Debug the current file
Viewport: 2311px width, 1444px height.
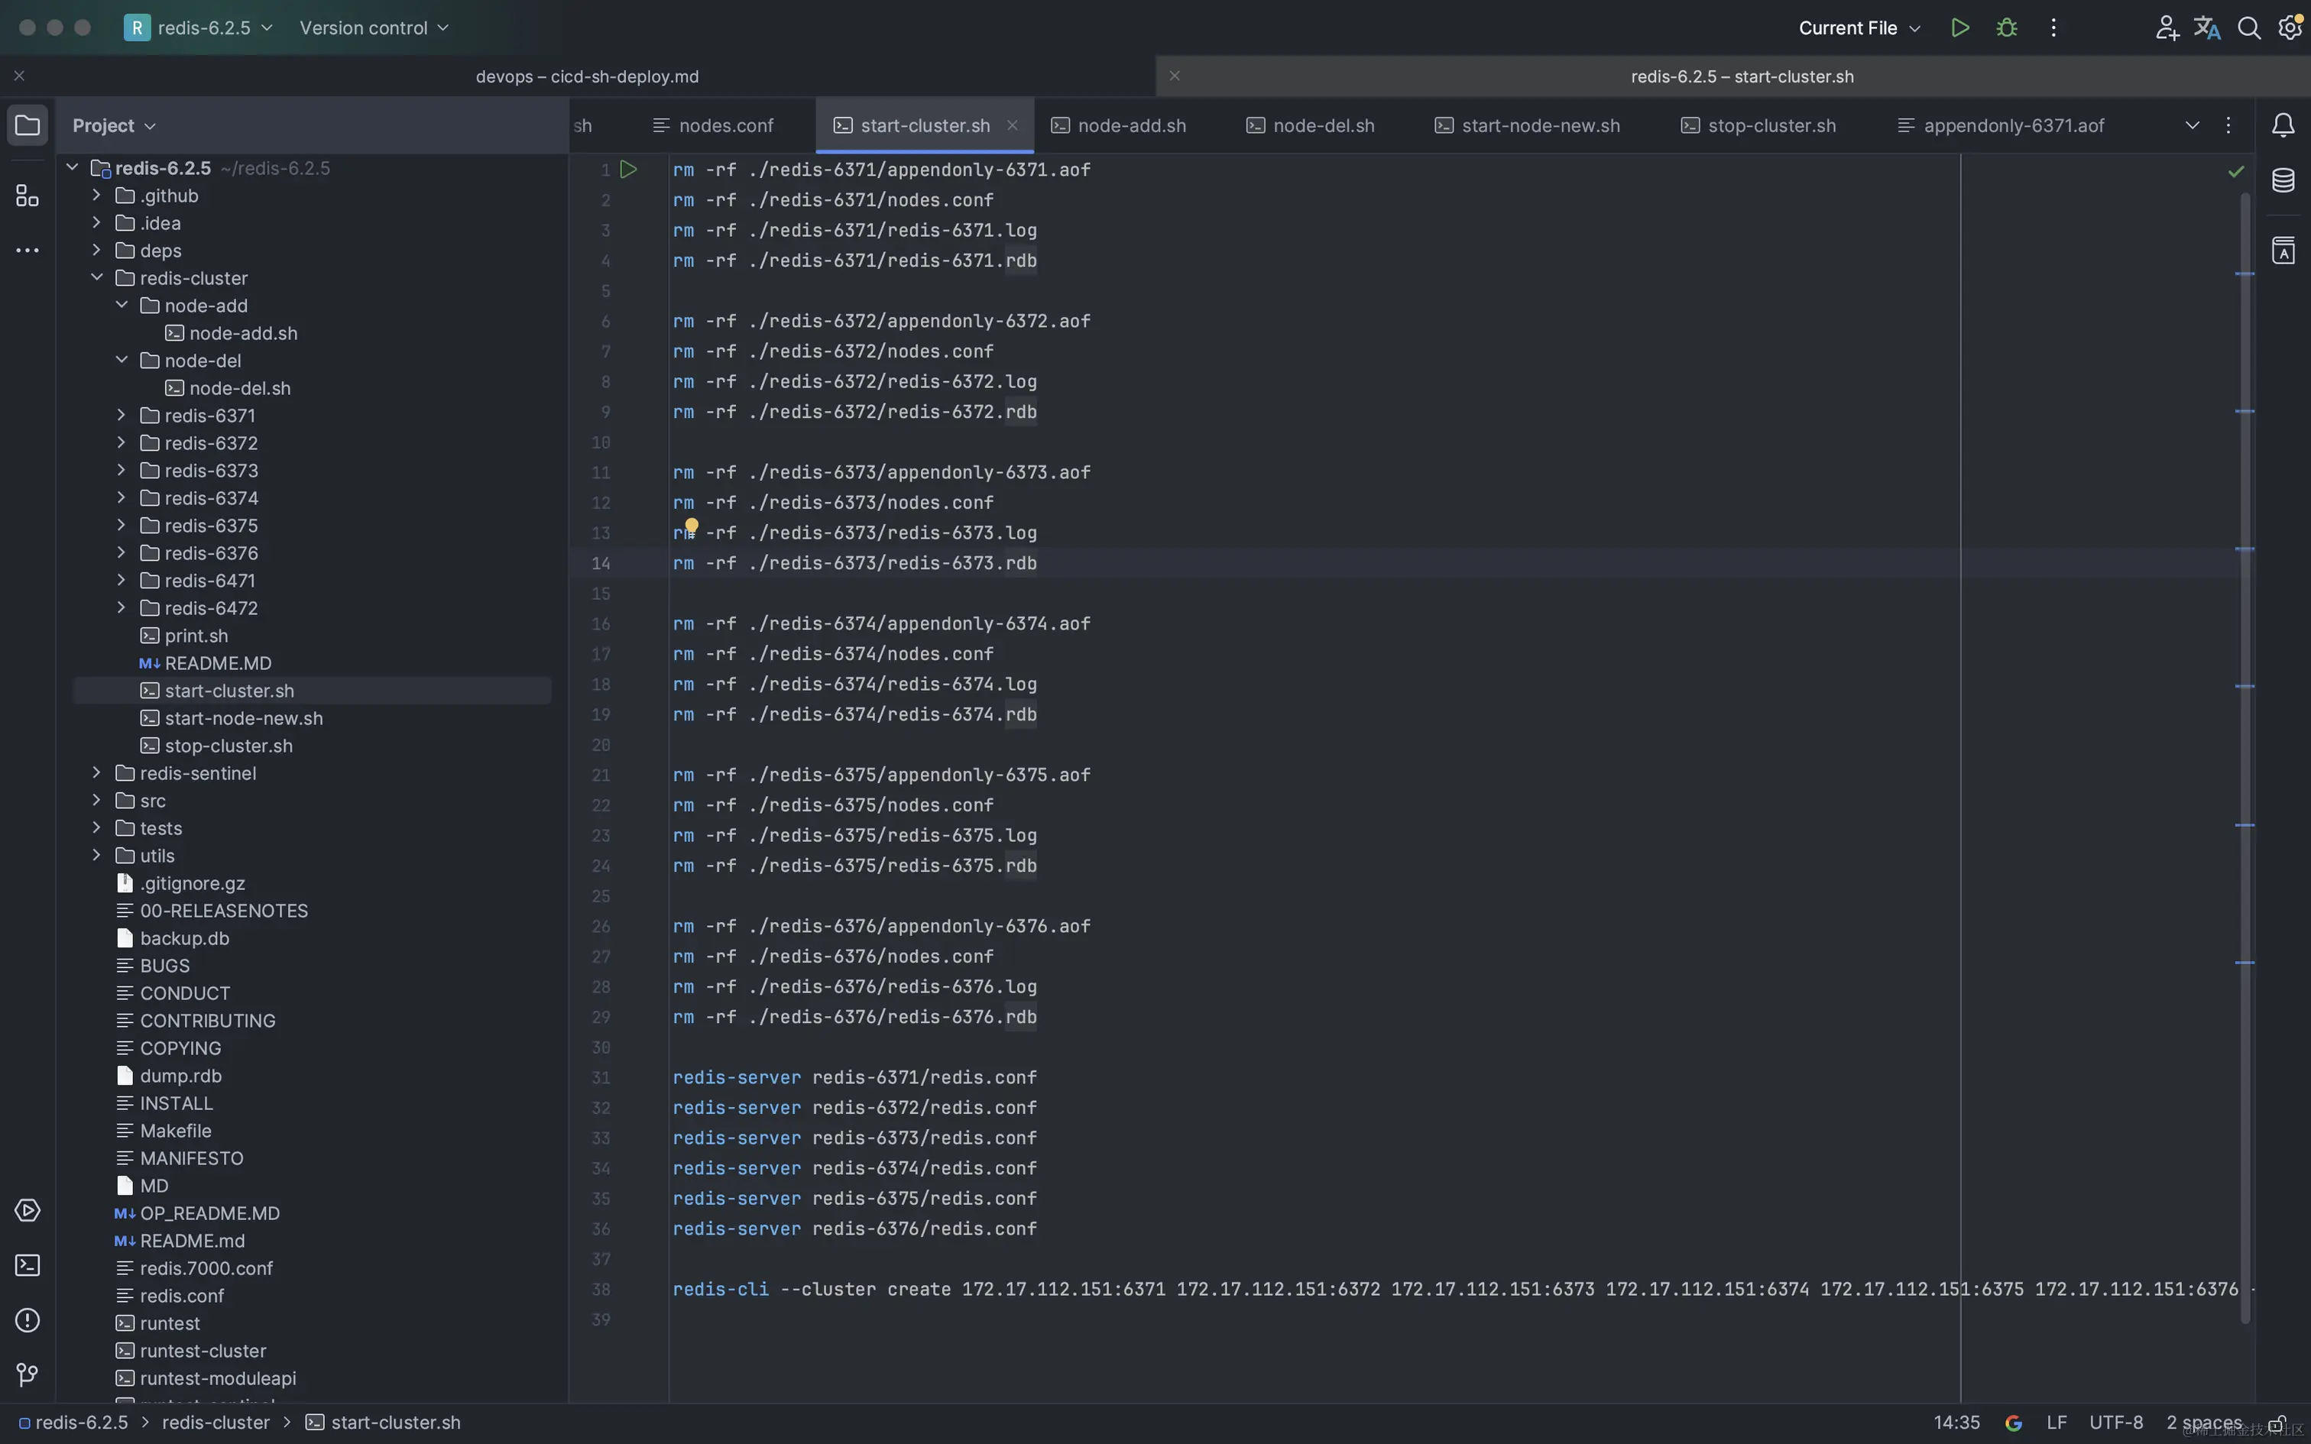pyautogui.click(x=2006, y=28)
